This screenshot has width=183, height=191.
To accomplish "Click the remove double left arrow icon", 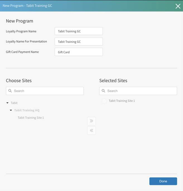I will [x=92, y=130].
